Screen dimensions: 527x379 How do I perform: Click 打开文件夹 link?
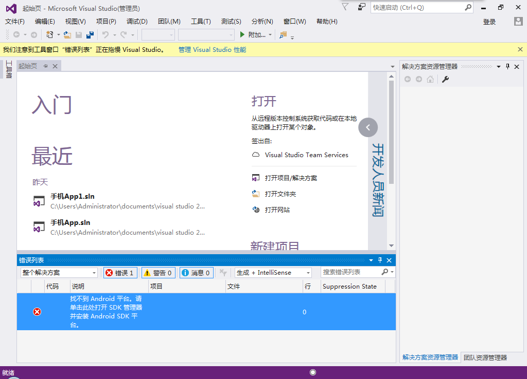[x=280, y=194]
